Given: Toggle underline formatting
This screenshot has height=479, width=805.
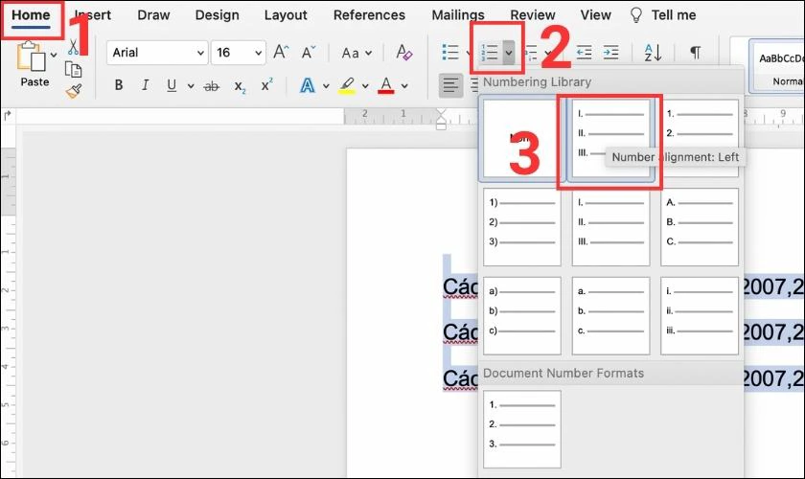Looking at the screenshot, I should click(172, 85).
